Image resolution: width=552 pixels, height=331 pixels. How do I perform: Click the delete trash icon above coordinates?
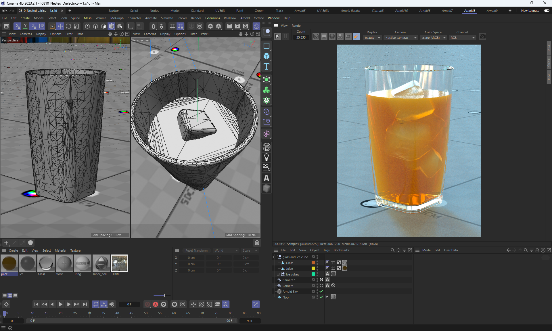(x=257, y=243)
